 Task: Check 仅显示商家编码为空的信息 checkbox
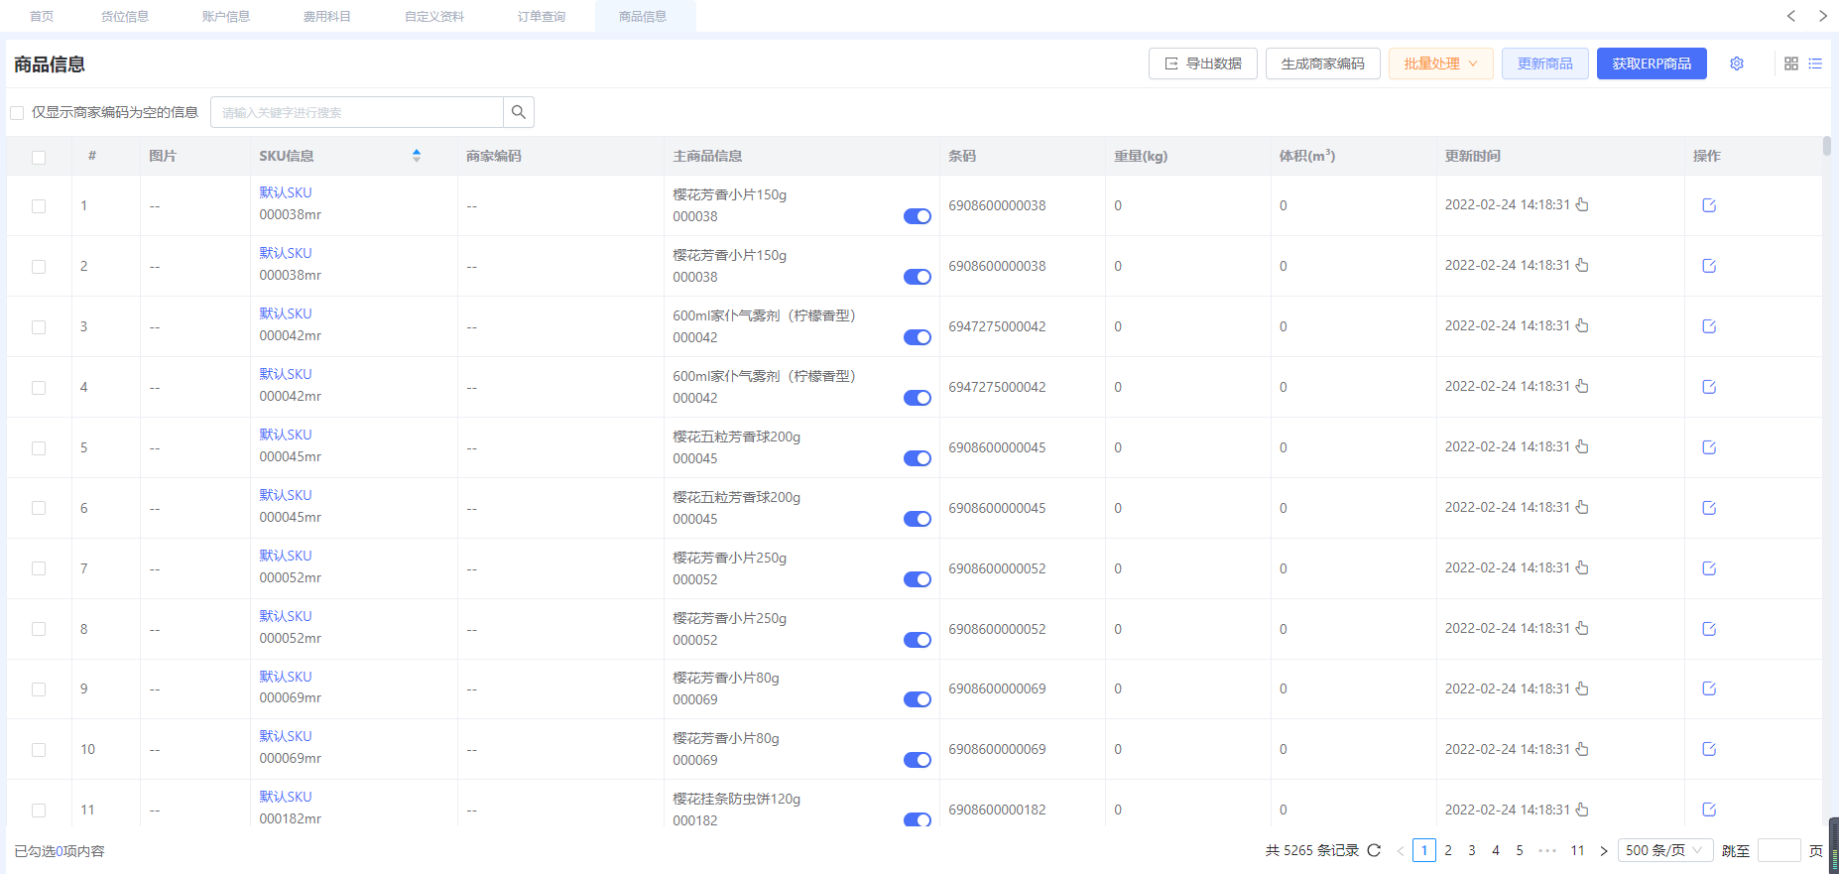click(17, 113)
